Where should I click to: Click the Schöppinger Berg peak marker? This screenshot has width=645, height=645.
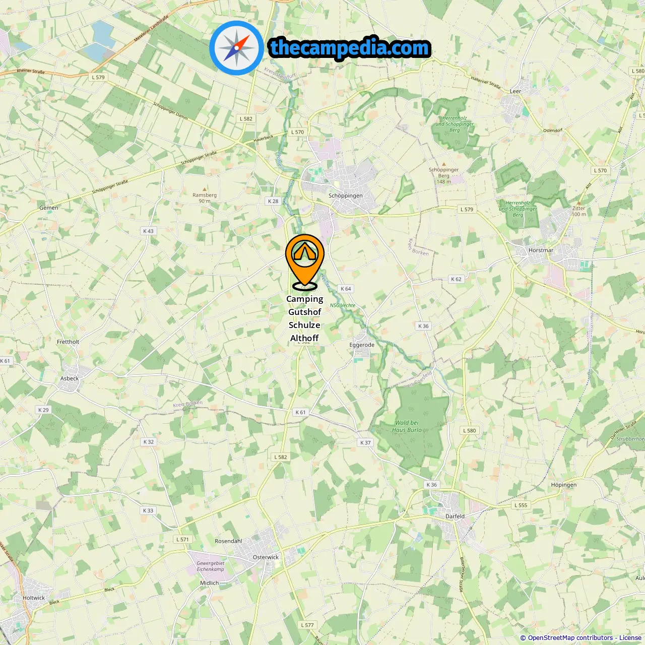pyautogui.click(x=444, y=164)
